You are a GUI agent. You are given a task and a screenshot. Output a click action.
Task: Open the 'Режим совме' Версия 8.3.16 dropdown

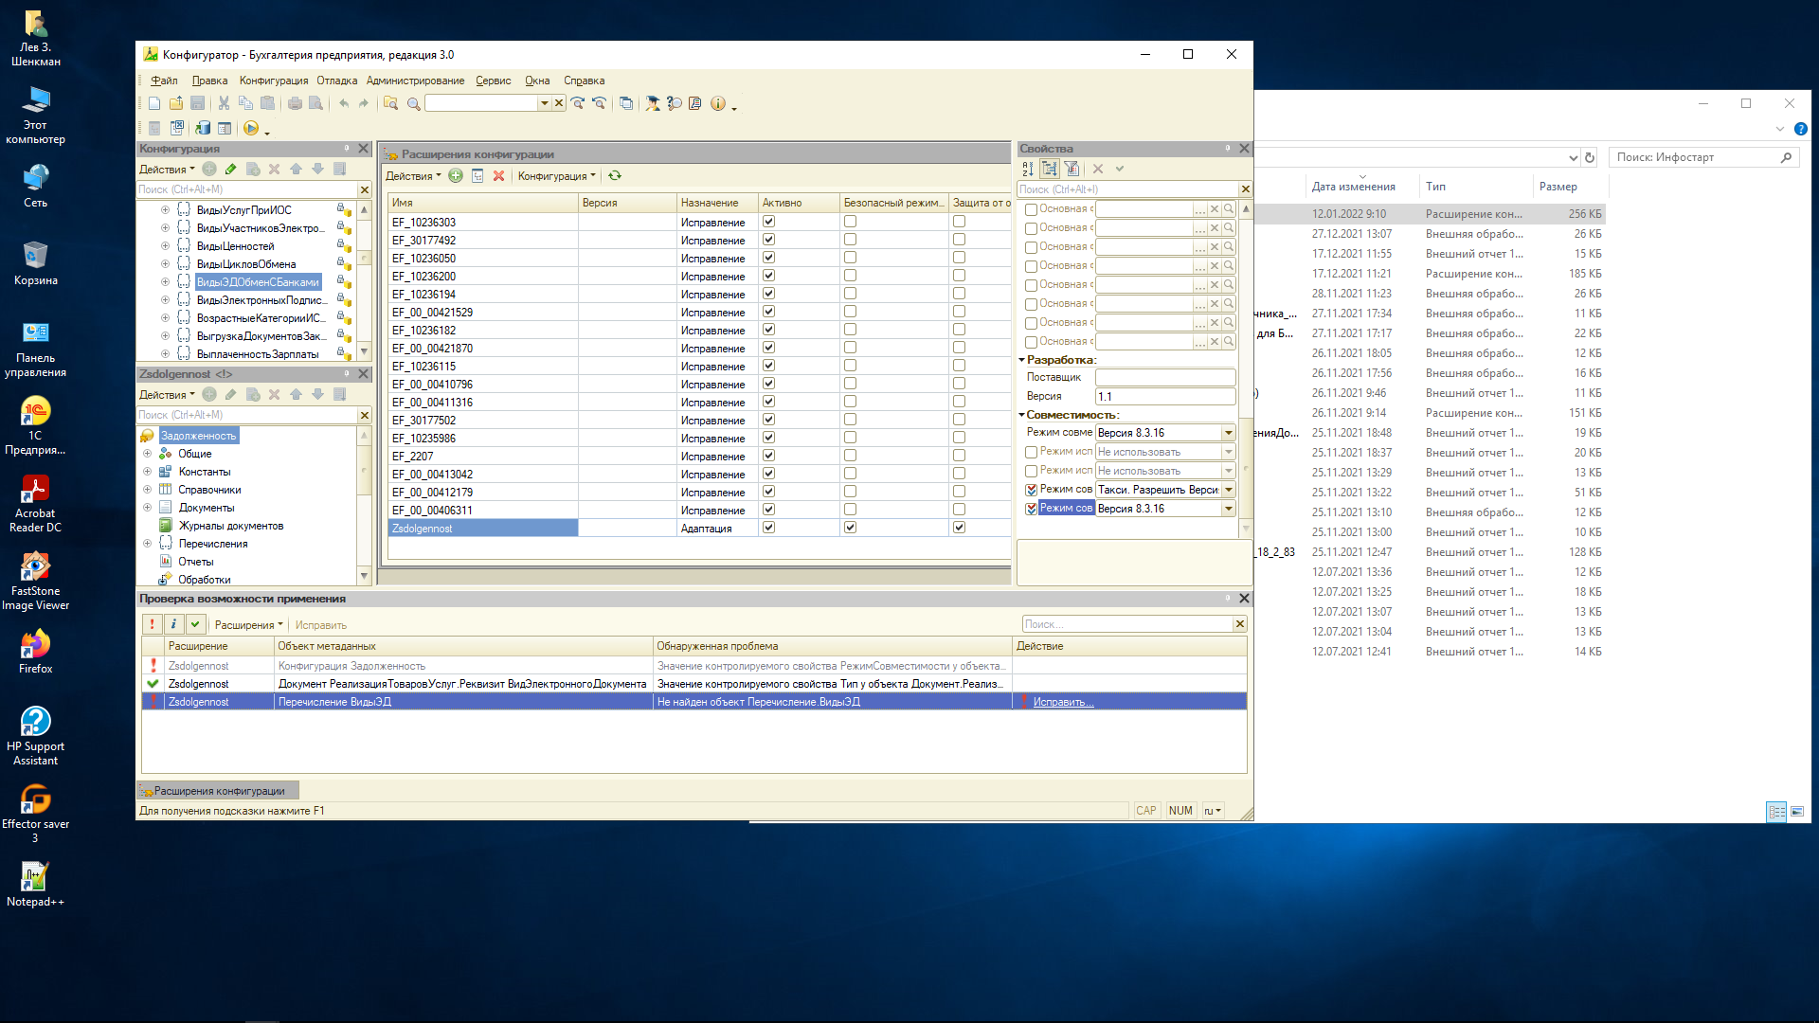click(x=1229, y=433)
